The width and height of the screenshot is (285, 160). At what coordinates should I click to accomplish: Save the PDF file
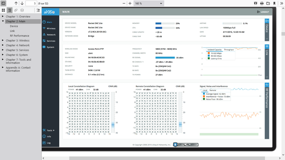[268, 3]
